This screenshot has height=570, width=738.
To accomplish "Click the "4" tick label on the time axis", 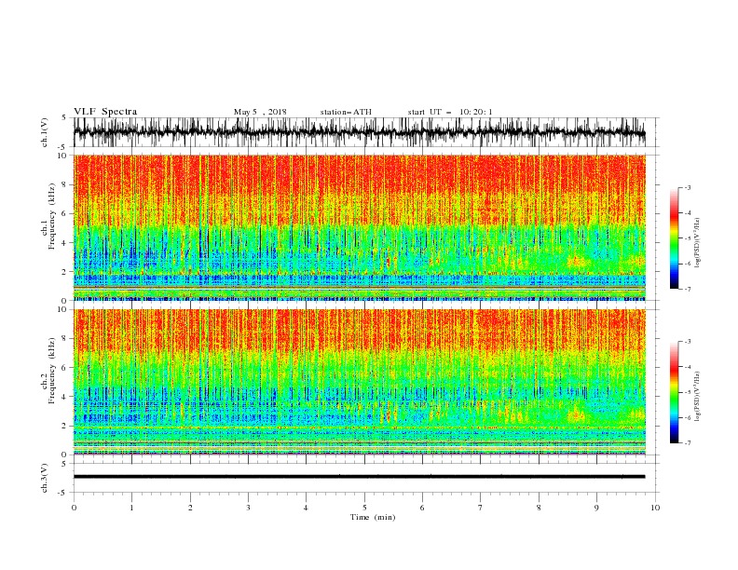I will pyautogui.click(x=306, y=508).
